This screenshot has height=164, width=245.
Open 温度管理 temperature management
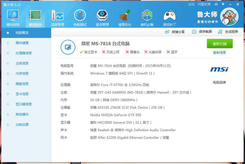tap(58, 18)
